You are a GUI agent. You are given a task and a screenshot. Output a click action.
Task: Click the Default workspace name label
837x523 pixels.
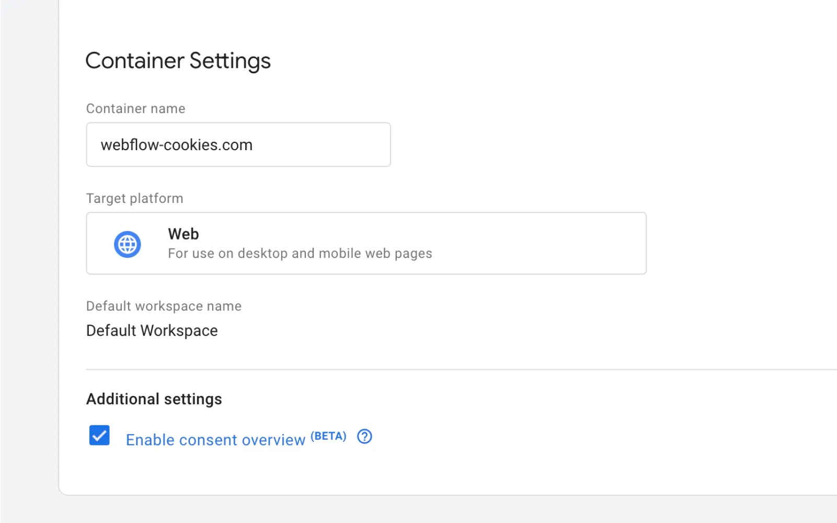tap(164, 306)
